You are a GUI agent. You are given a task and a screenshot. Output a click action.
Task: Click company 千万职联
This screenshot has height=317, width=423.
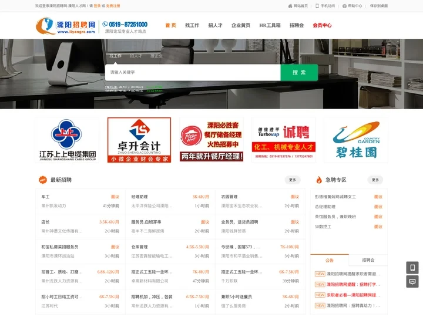pos(229,281)
